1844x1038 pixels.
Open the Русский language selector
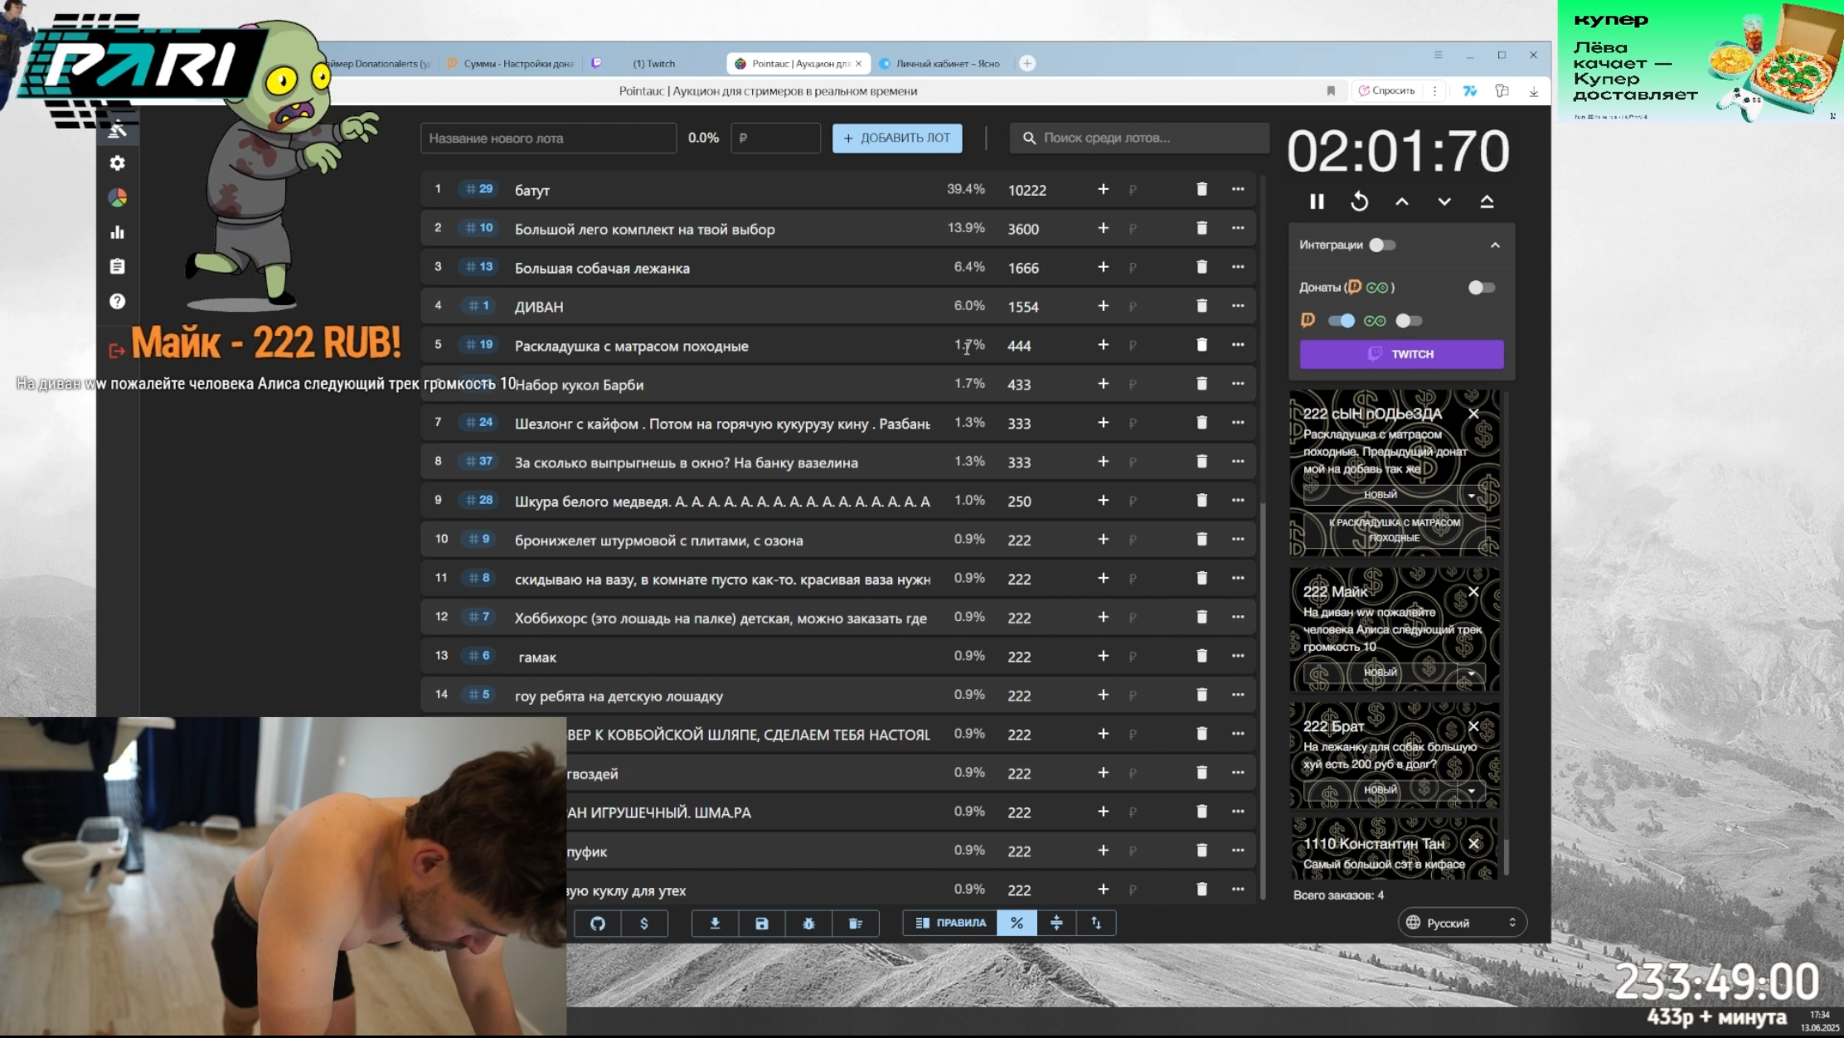[1463, 923]
